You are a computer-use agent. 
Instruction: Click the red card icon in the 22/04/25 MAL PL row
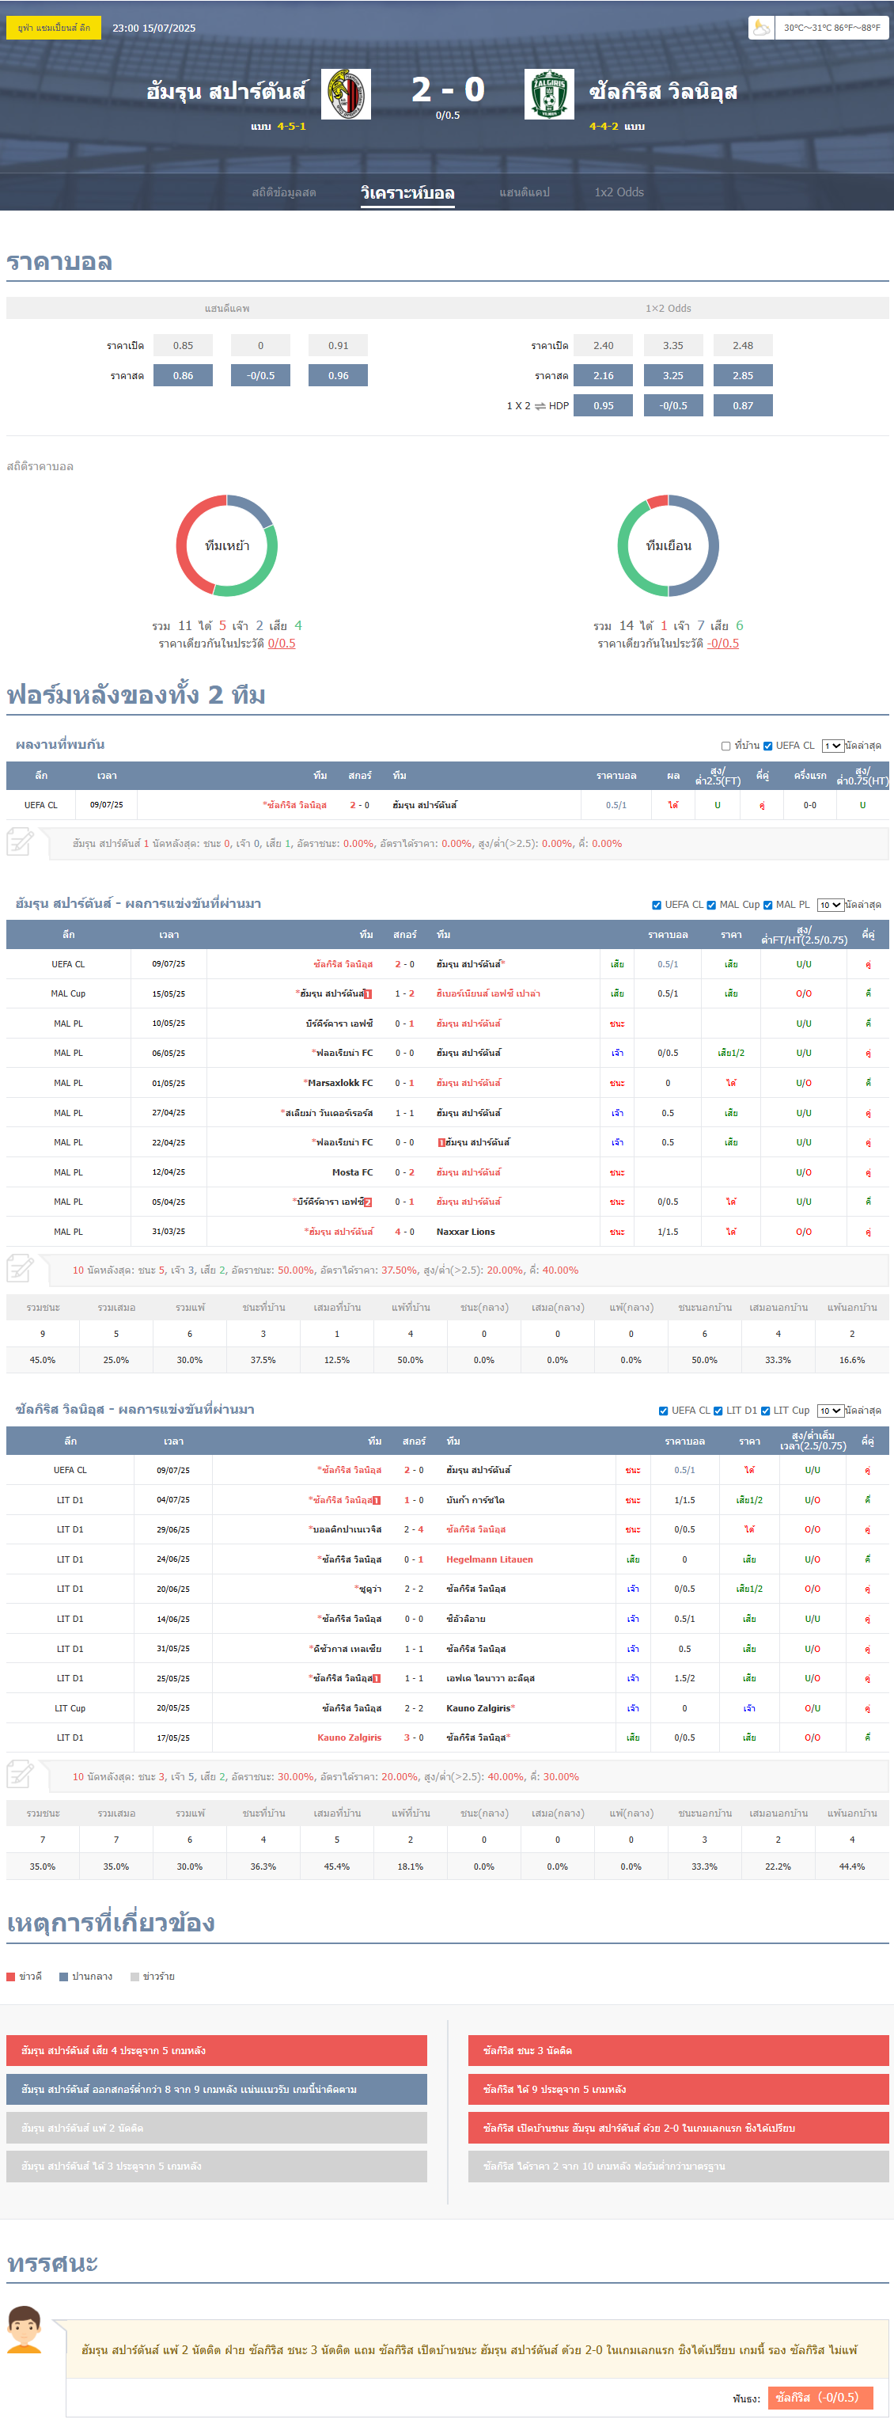click(441, 1143)
